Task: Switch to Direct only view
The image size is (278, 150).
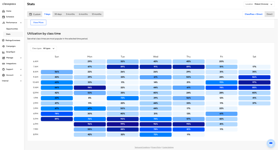Action: pyautogui.click(x=269, y=14)
